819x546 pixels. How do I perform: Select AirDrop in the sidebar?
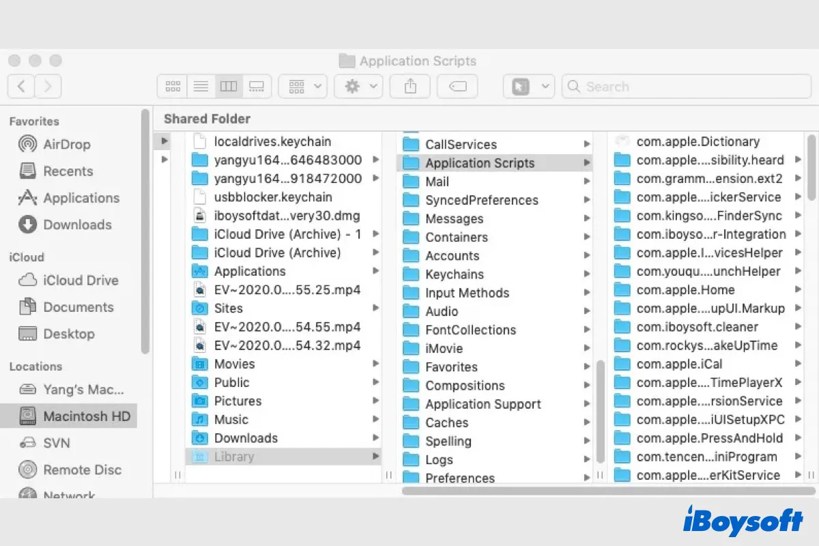[66, 144]
